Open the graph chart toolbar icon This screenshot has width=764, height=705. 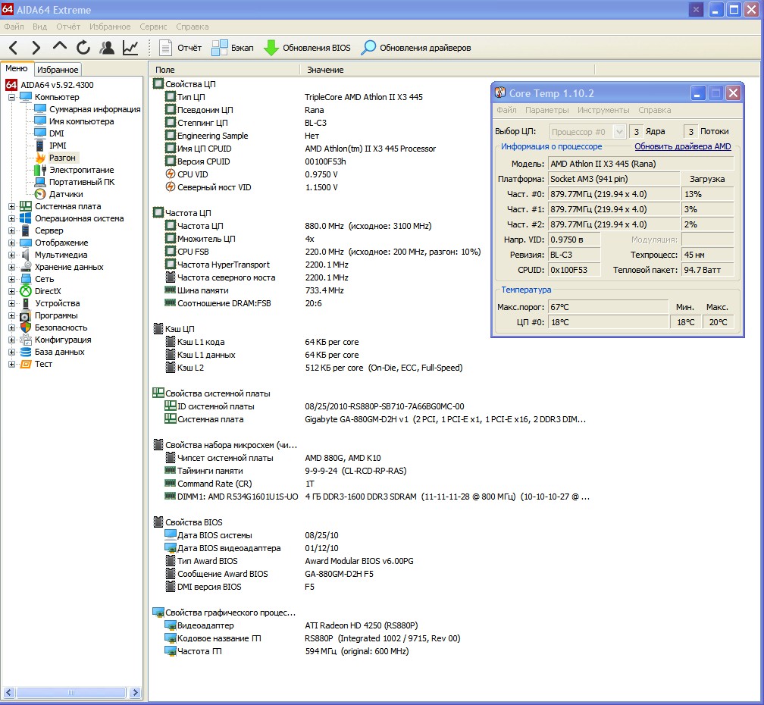pos(130,48)
